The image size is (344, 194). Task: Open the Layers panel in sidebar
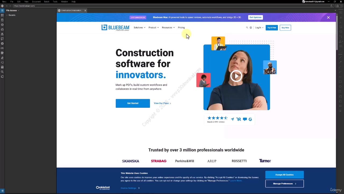[x=2, y=25]
